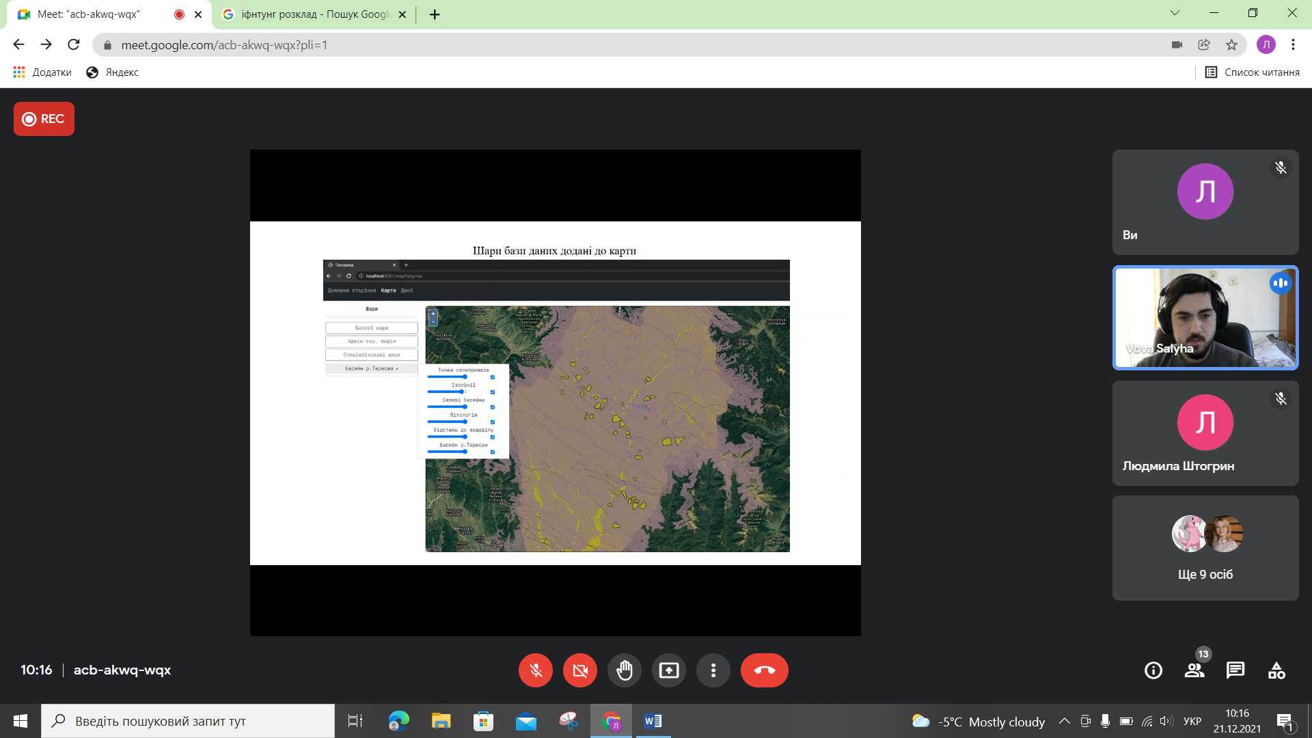This screenshot has height=738, width=1312.
Task: Leave the call with red hang-up button
Action: pos(764,670)
